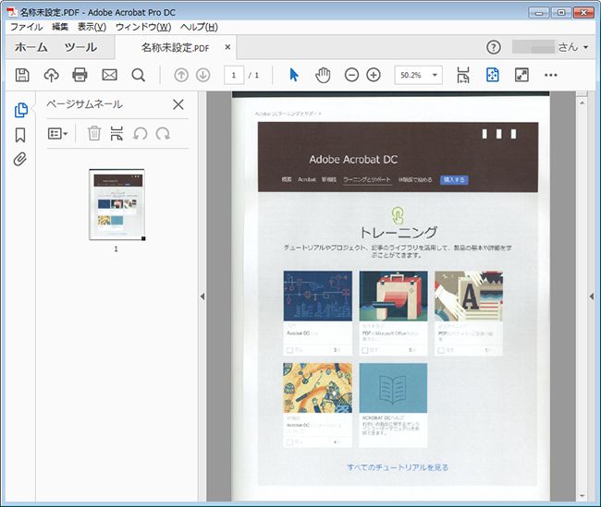Click the Save file icon
This screenshot has width=601, height=507.
point(22,75)
